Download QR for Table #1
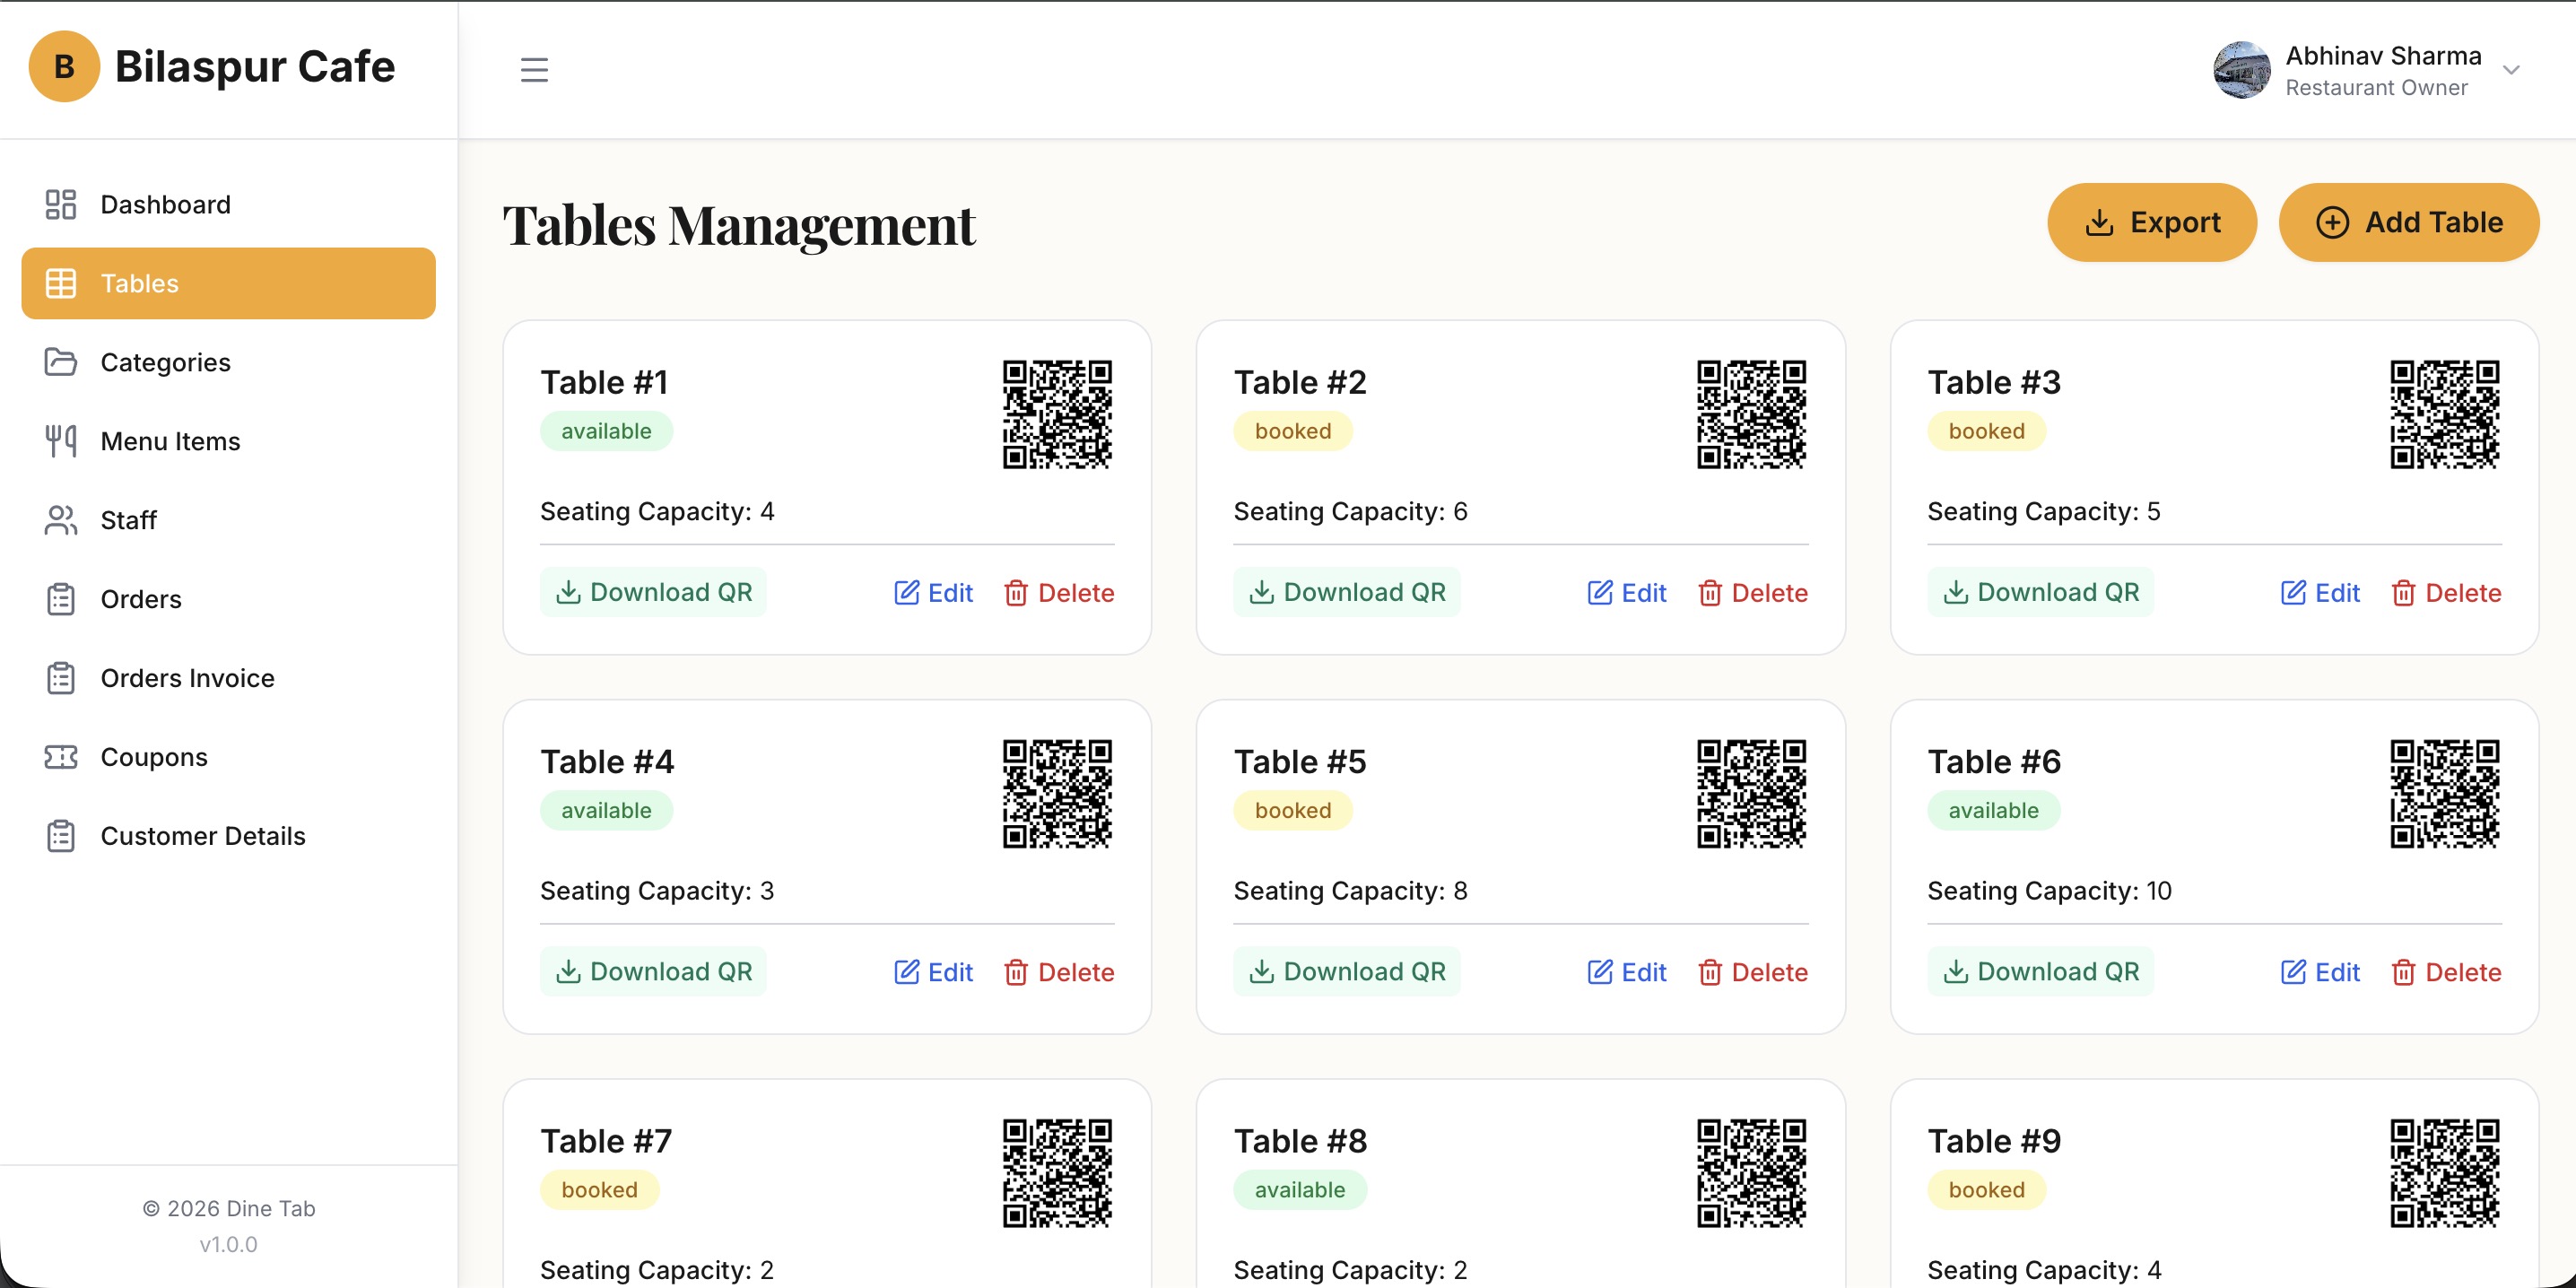 (654, 592)
